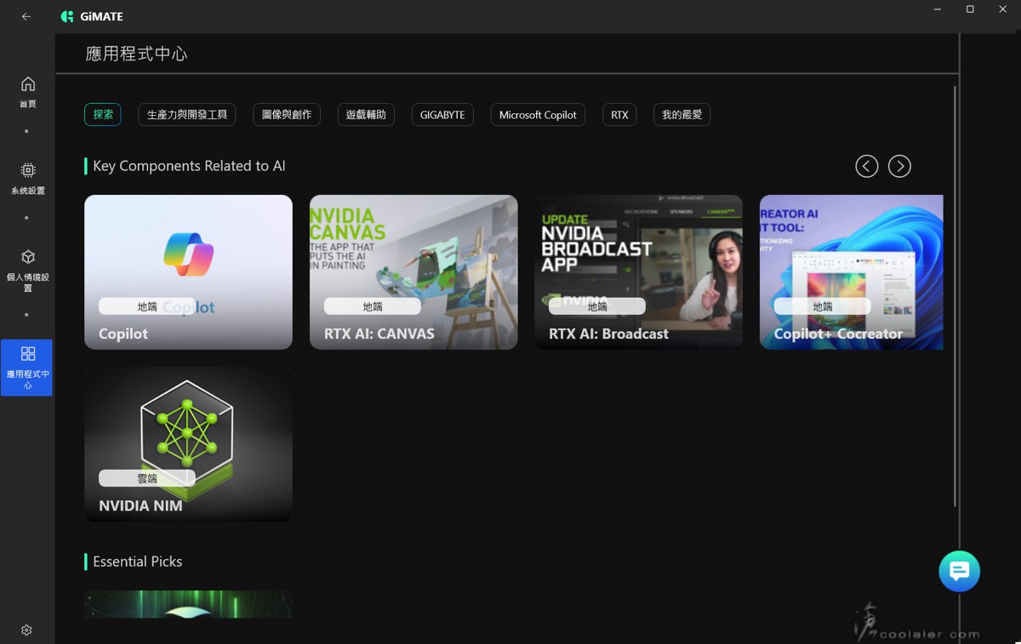The width and height of the screenshot is (1021, 644).
Task: Click the 地端 tag on Copilot card
Action: pyautogui.click(x=147, y=306)
